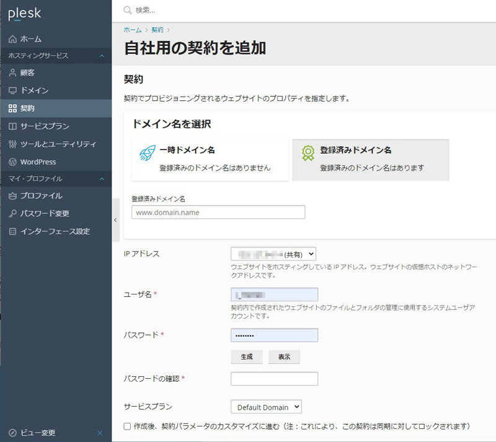Viewport: 496px width, 442px height.
Task: Enable customize contract parameters checkbox
Action: [128, 427]
